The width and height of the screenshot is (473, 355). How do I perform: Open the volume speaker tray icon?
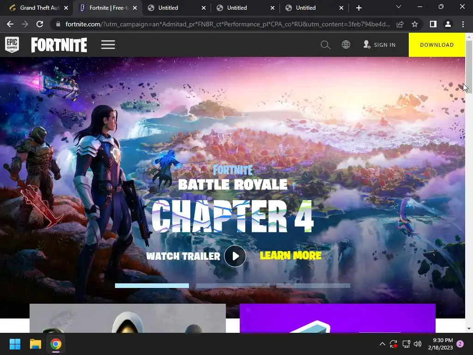418,344
